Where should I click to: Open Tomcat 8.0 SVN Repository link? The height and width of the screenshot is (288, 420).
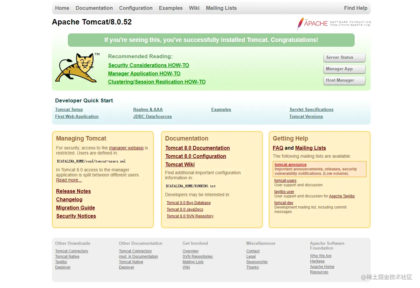tap(190, 216)
